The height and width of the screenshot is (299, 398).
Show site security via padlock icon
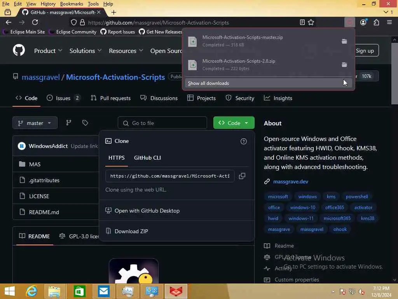(82, 22)
